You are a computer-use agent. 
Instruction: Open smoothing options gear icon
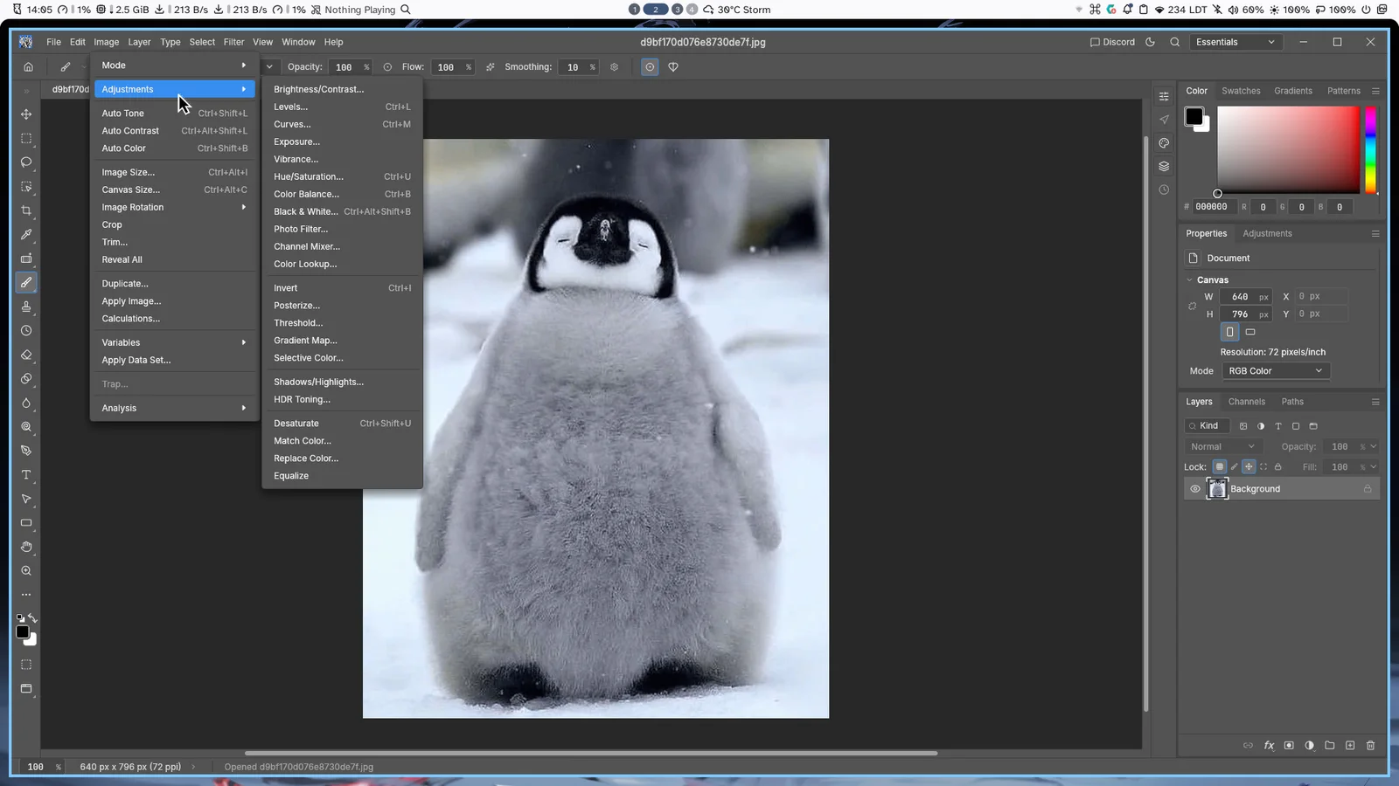pyautogui.click(x=614, y=66)
